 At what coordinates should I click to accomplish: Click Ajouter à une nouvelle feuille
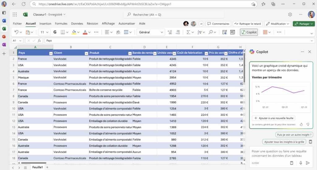[x=274, y=118]
